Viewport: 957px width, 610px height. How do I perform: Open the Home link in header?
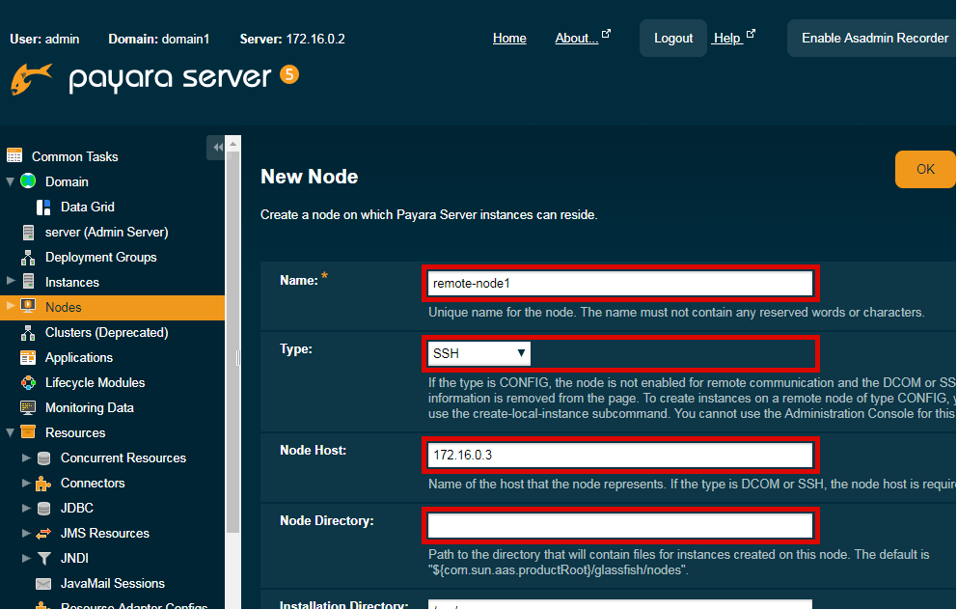(509, 39)
